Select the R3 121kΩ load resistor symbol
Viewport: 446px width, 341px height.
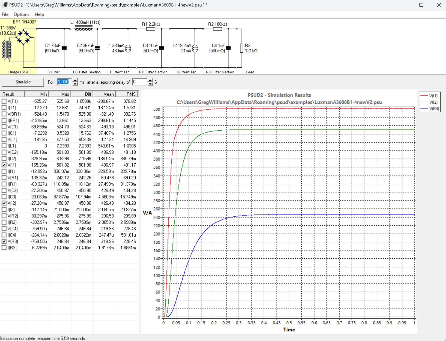coord(242,48)
